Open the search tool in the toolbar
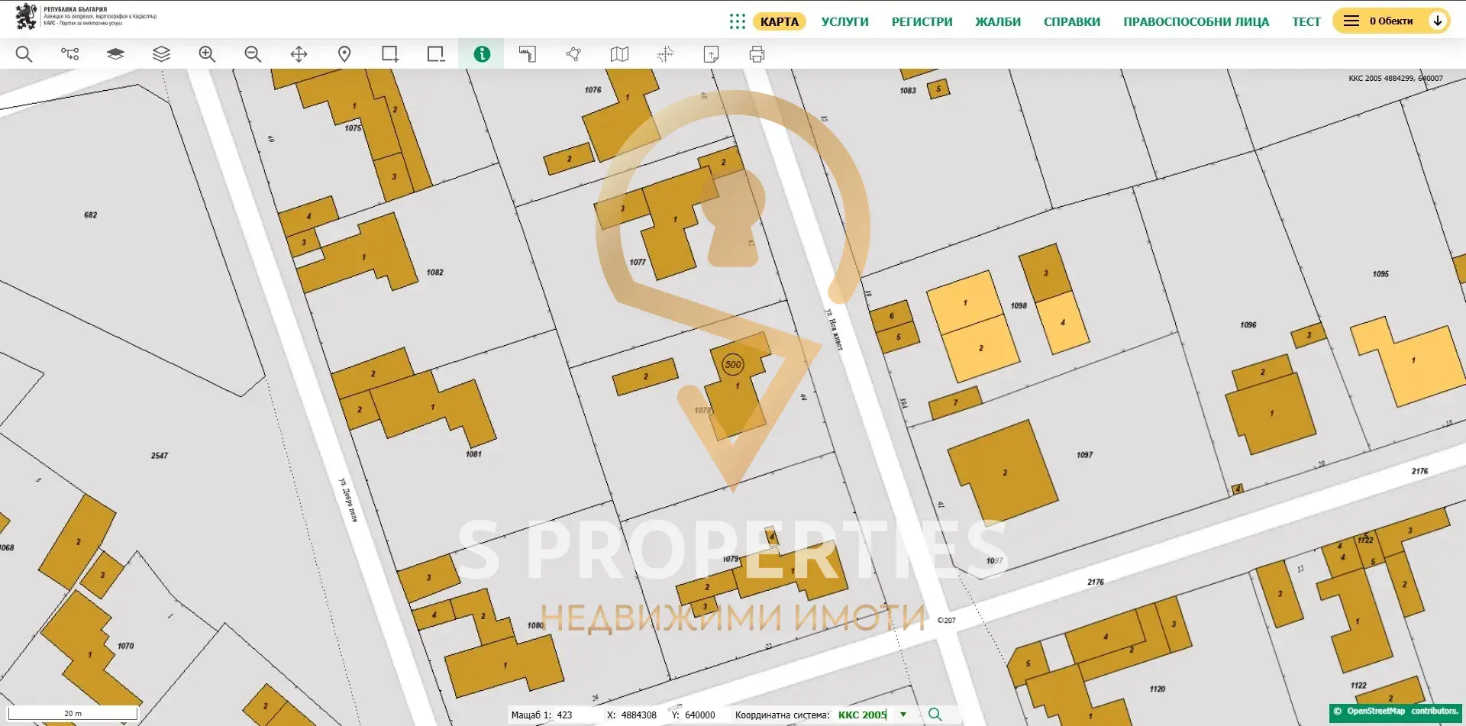1466x726 pixels. click(x=24, y=54)
